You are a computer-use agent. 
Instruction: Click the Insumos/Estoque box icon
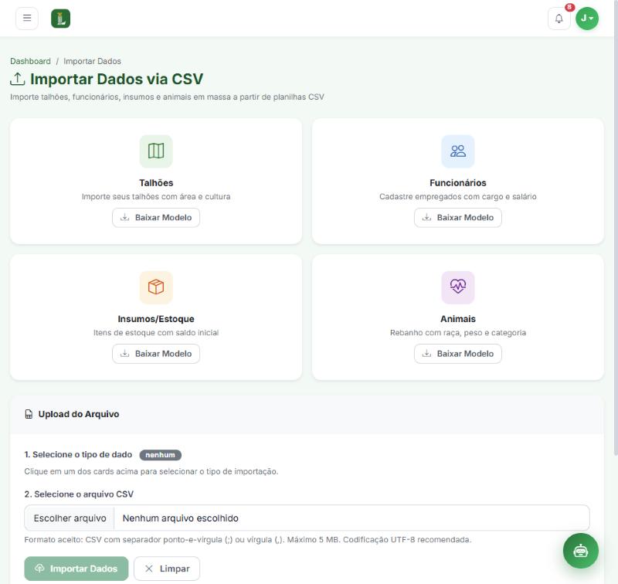click(156, 287)
